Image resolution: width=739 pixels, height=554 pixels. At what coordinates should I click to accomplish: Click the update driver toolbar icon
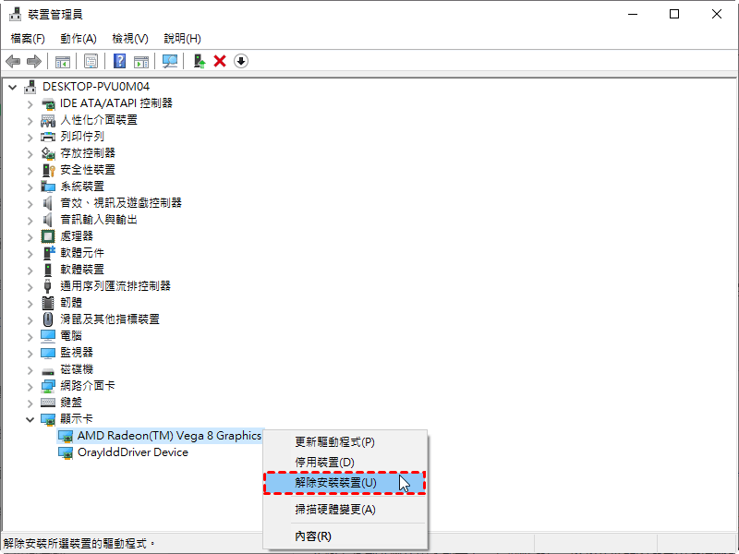pos(199,61)
